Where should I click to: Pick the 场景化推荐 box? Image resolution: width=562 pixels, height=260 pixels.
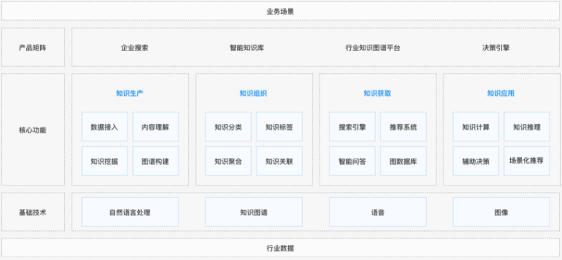[x=527, y=161]
